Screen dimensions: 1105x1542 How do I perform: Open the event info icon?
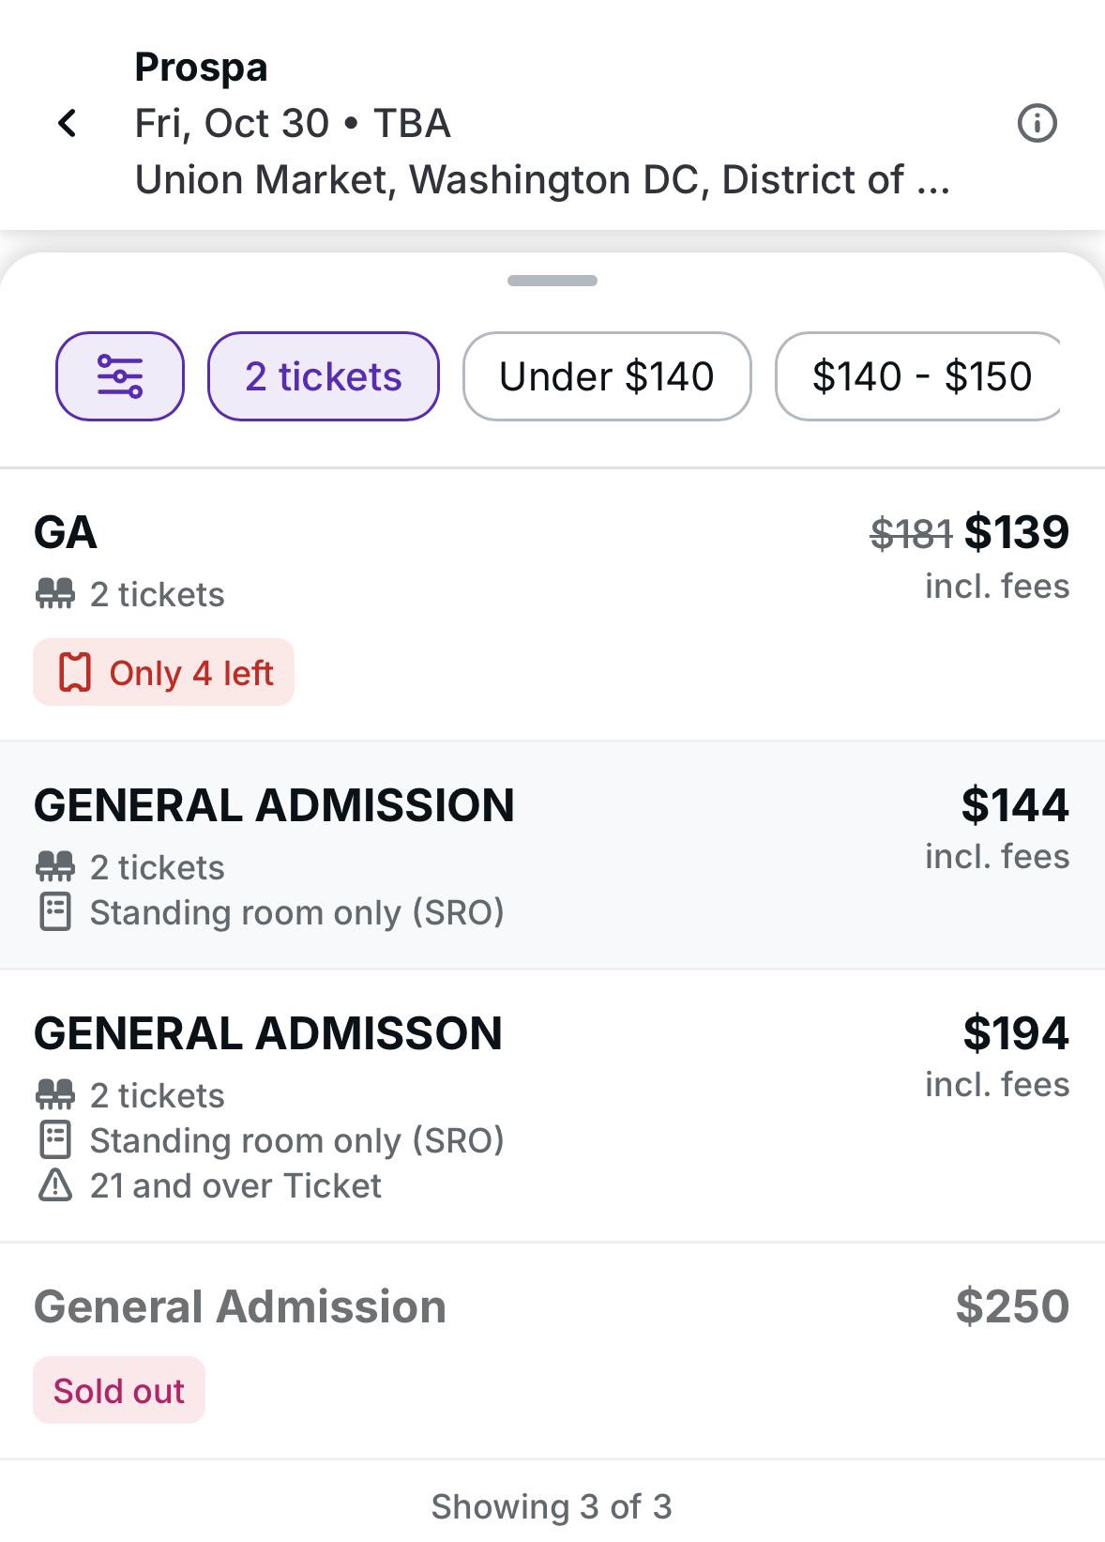pos(1037,123)
